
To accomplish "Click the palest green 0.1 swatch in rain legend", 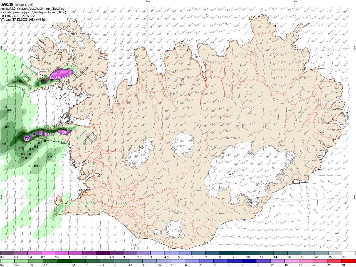I will (x=7, y=261).
